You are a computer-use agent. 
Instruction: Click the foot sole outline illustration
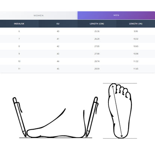(x=120, y=111)
